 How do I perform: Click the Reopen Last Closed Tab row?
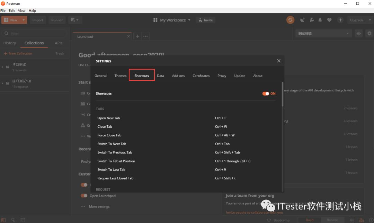coord(186,178)
